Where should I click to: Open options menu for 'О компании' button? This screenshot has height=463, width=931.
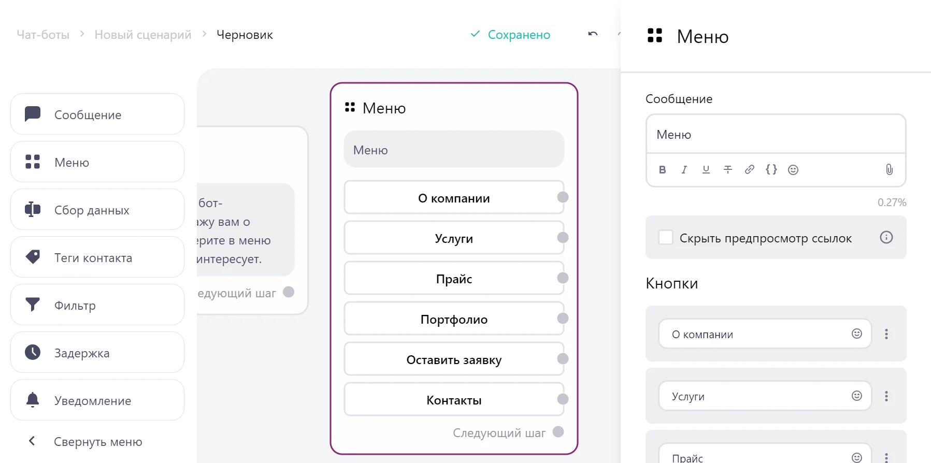pos(886,334)
